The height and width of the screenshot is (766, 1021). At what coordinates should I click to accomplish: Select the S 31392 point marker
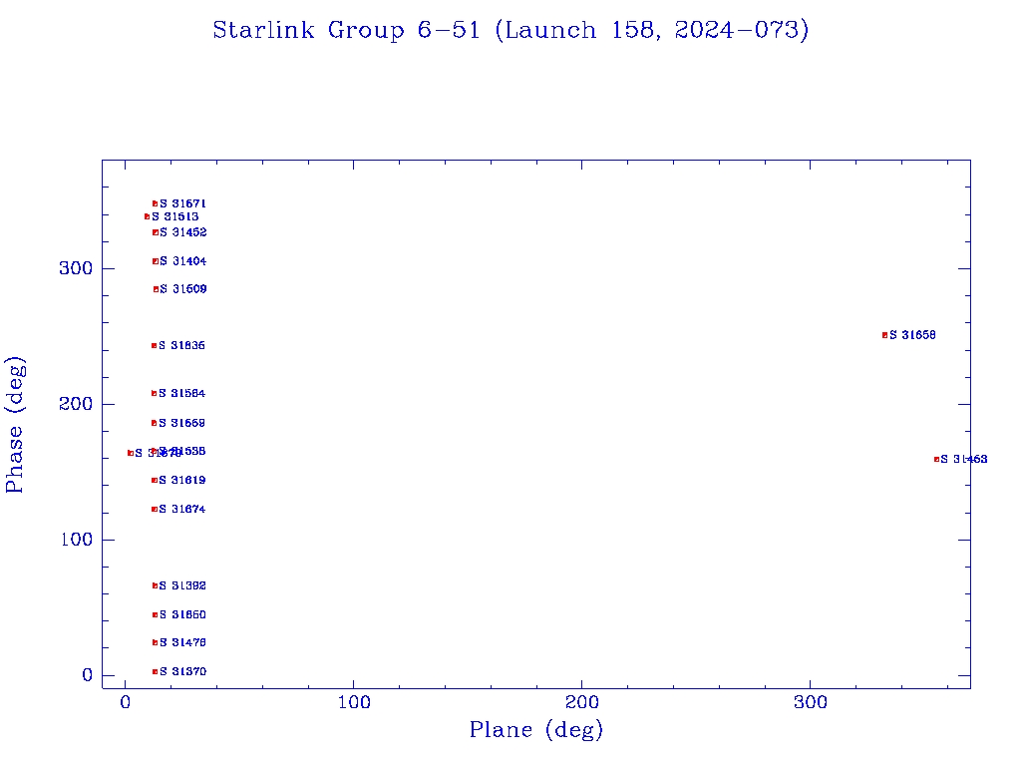point(155,585)
